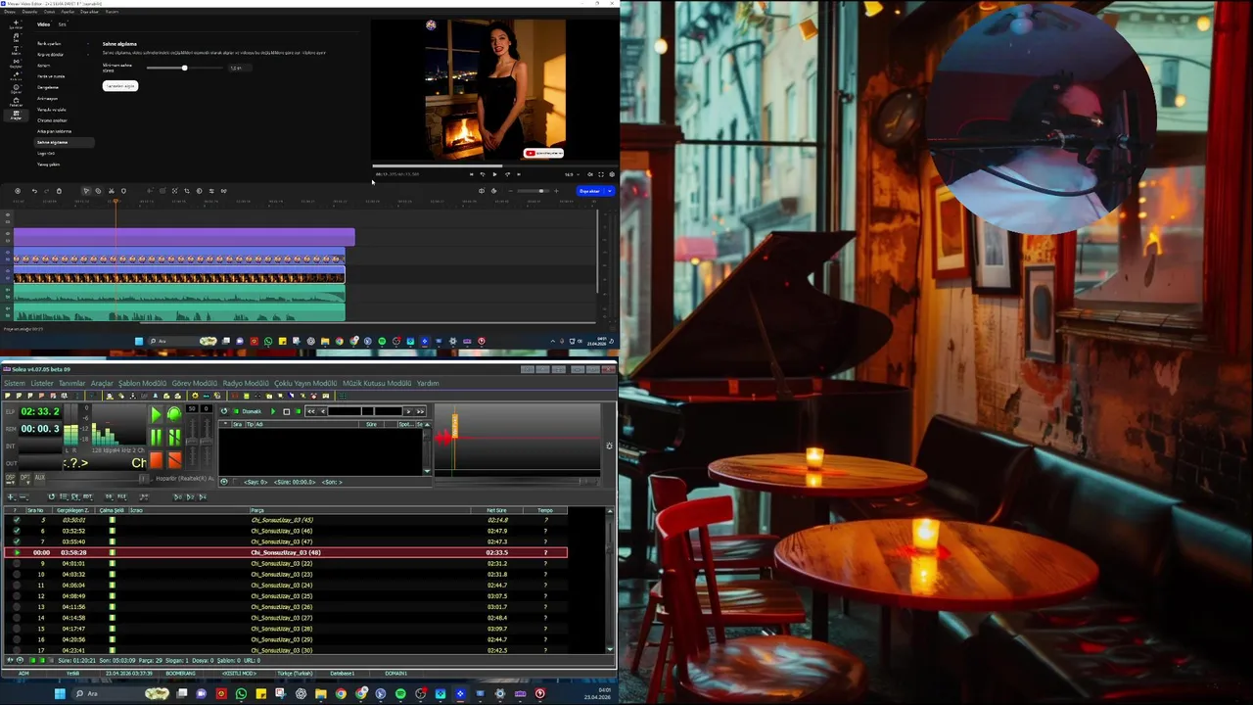Click the orange marker in Solea waveform
This screenshot has height=705, width=1253.
[455, 426]
